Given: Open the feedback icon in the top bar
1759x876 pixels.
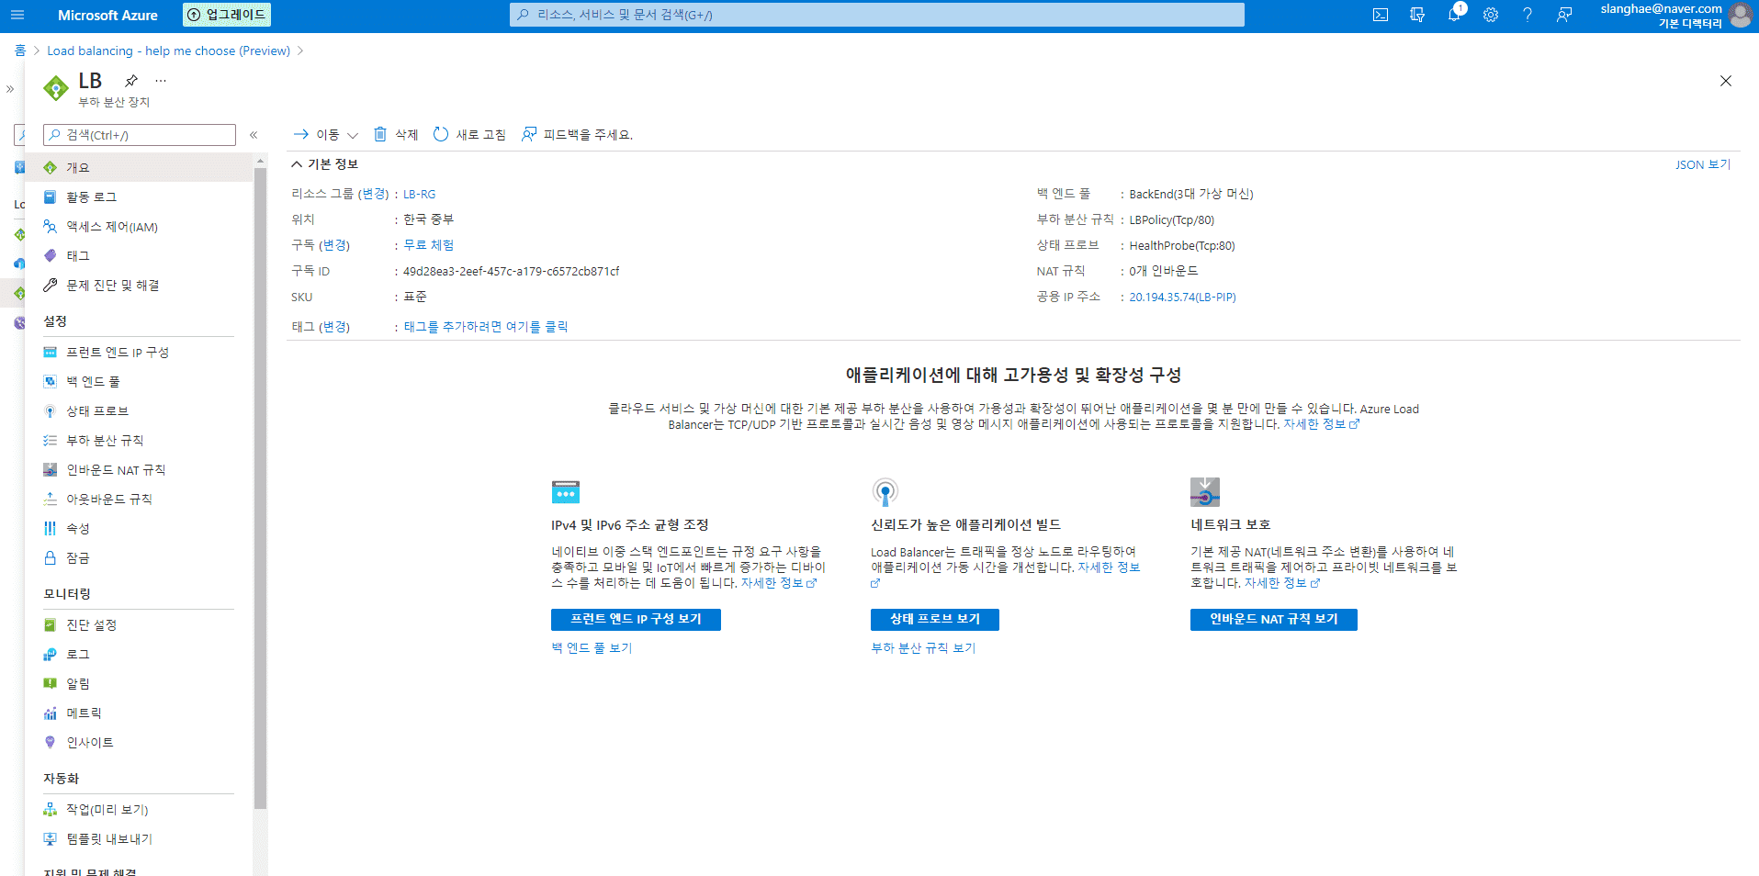Looking at the screenshot, I should click(x=1564, y=15).
